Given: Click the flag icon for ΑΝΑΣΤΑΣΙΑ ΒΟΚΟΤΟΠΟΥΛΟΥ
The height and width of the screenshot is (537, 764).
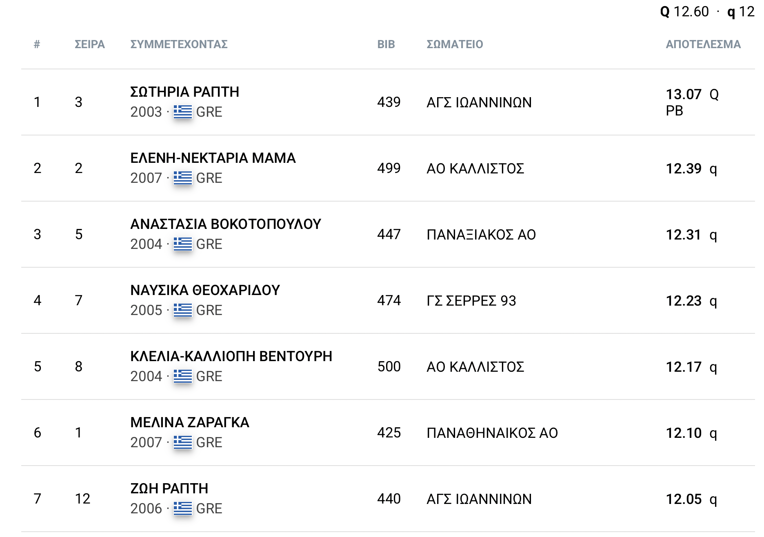Looking at the screenshot, I should pos(182,244).
